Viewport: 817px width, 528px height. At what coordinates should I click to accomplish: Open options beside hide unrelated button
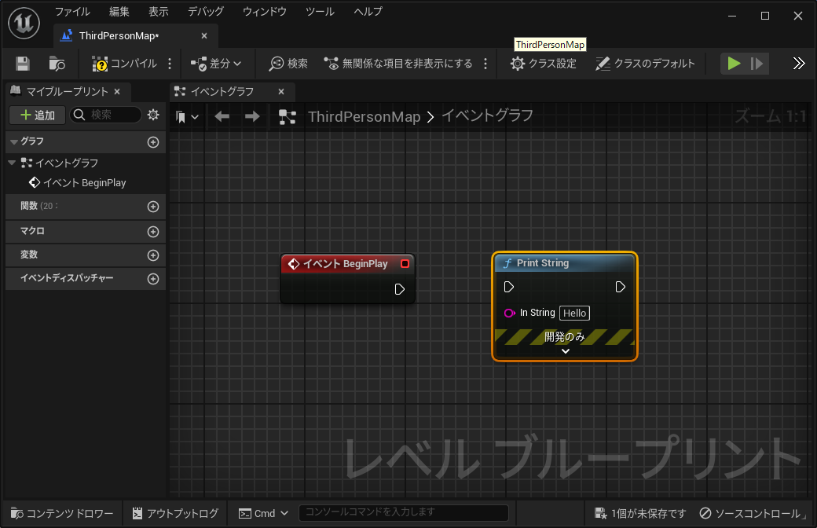(485, 64)
